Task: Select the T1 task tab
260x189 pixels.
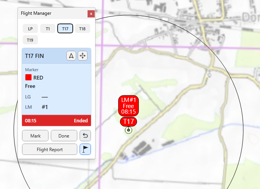Action: click(48, 29)
